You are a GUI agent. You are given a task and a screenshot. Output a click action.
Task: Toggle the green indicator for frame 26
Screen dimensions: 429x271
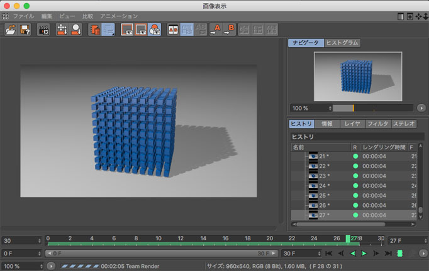(x=355, y=205)
